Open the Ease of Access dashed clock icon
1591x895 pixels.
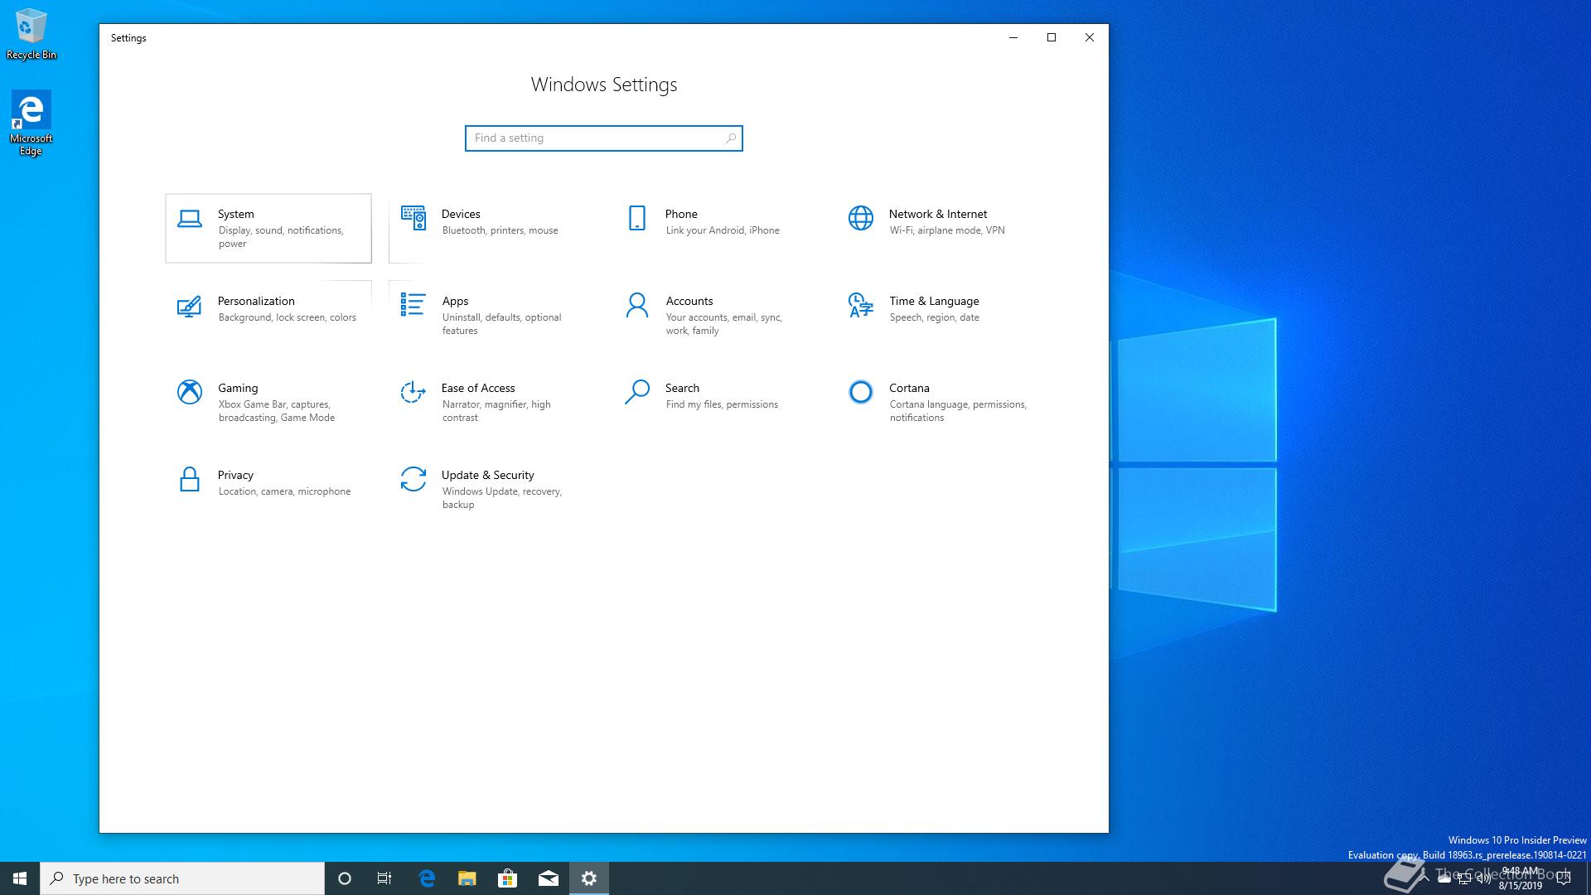pos(413,392)
